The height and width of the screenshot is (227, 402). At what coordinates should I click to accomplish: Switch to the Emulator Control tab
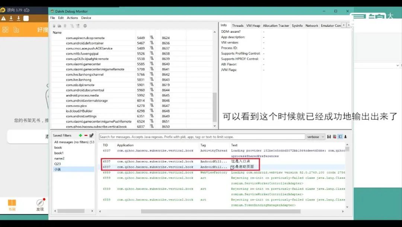331,26
